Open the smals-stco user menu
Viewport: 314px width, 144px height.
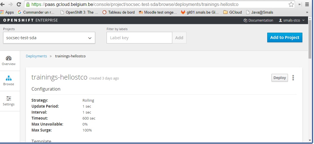[x=292, y=20]
